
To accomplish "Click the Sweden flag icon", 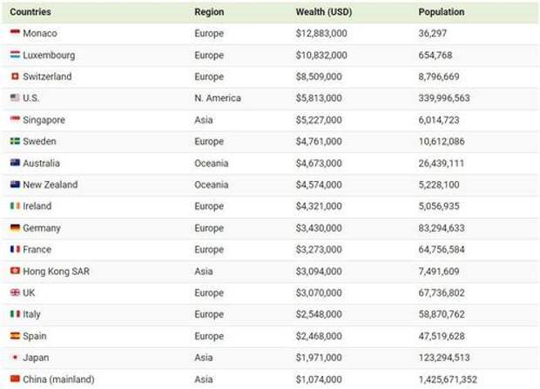I will tap(15, 141).
